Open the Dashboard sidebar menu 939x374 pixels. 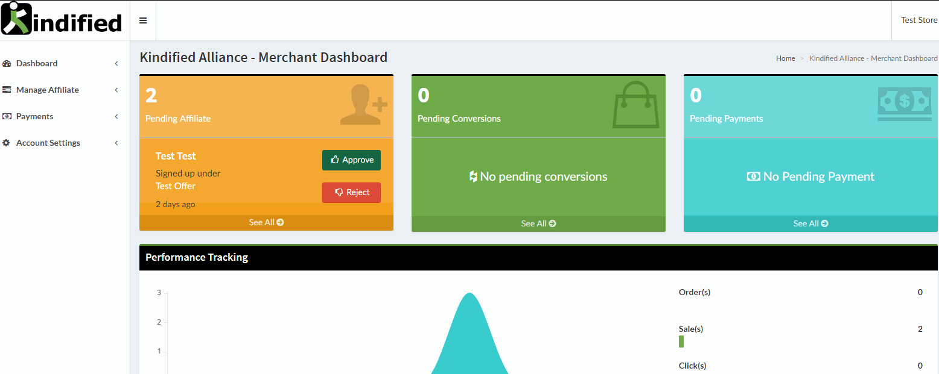(65, 63)
